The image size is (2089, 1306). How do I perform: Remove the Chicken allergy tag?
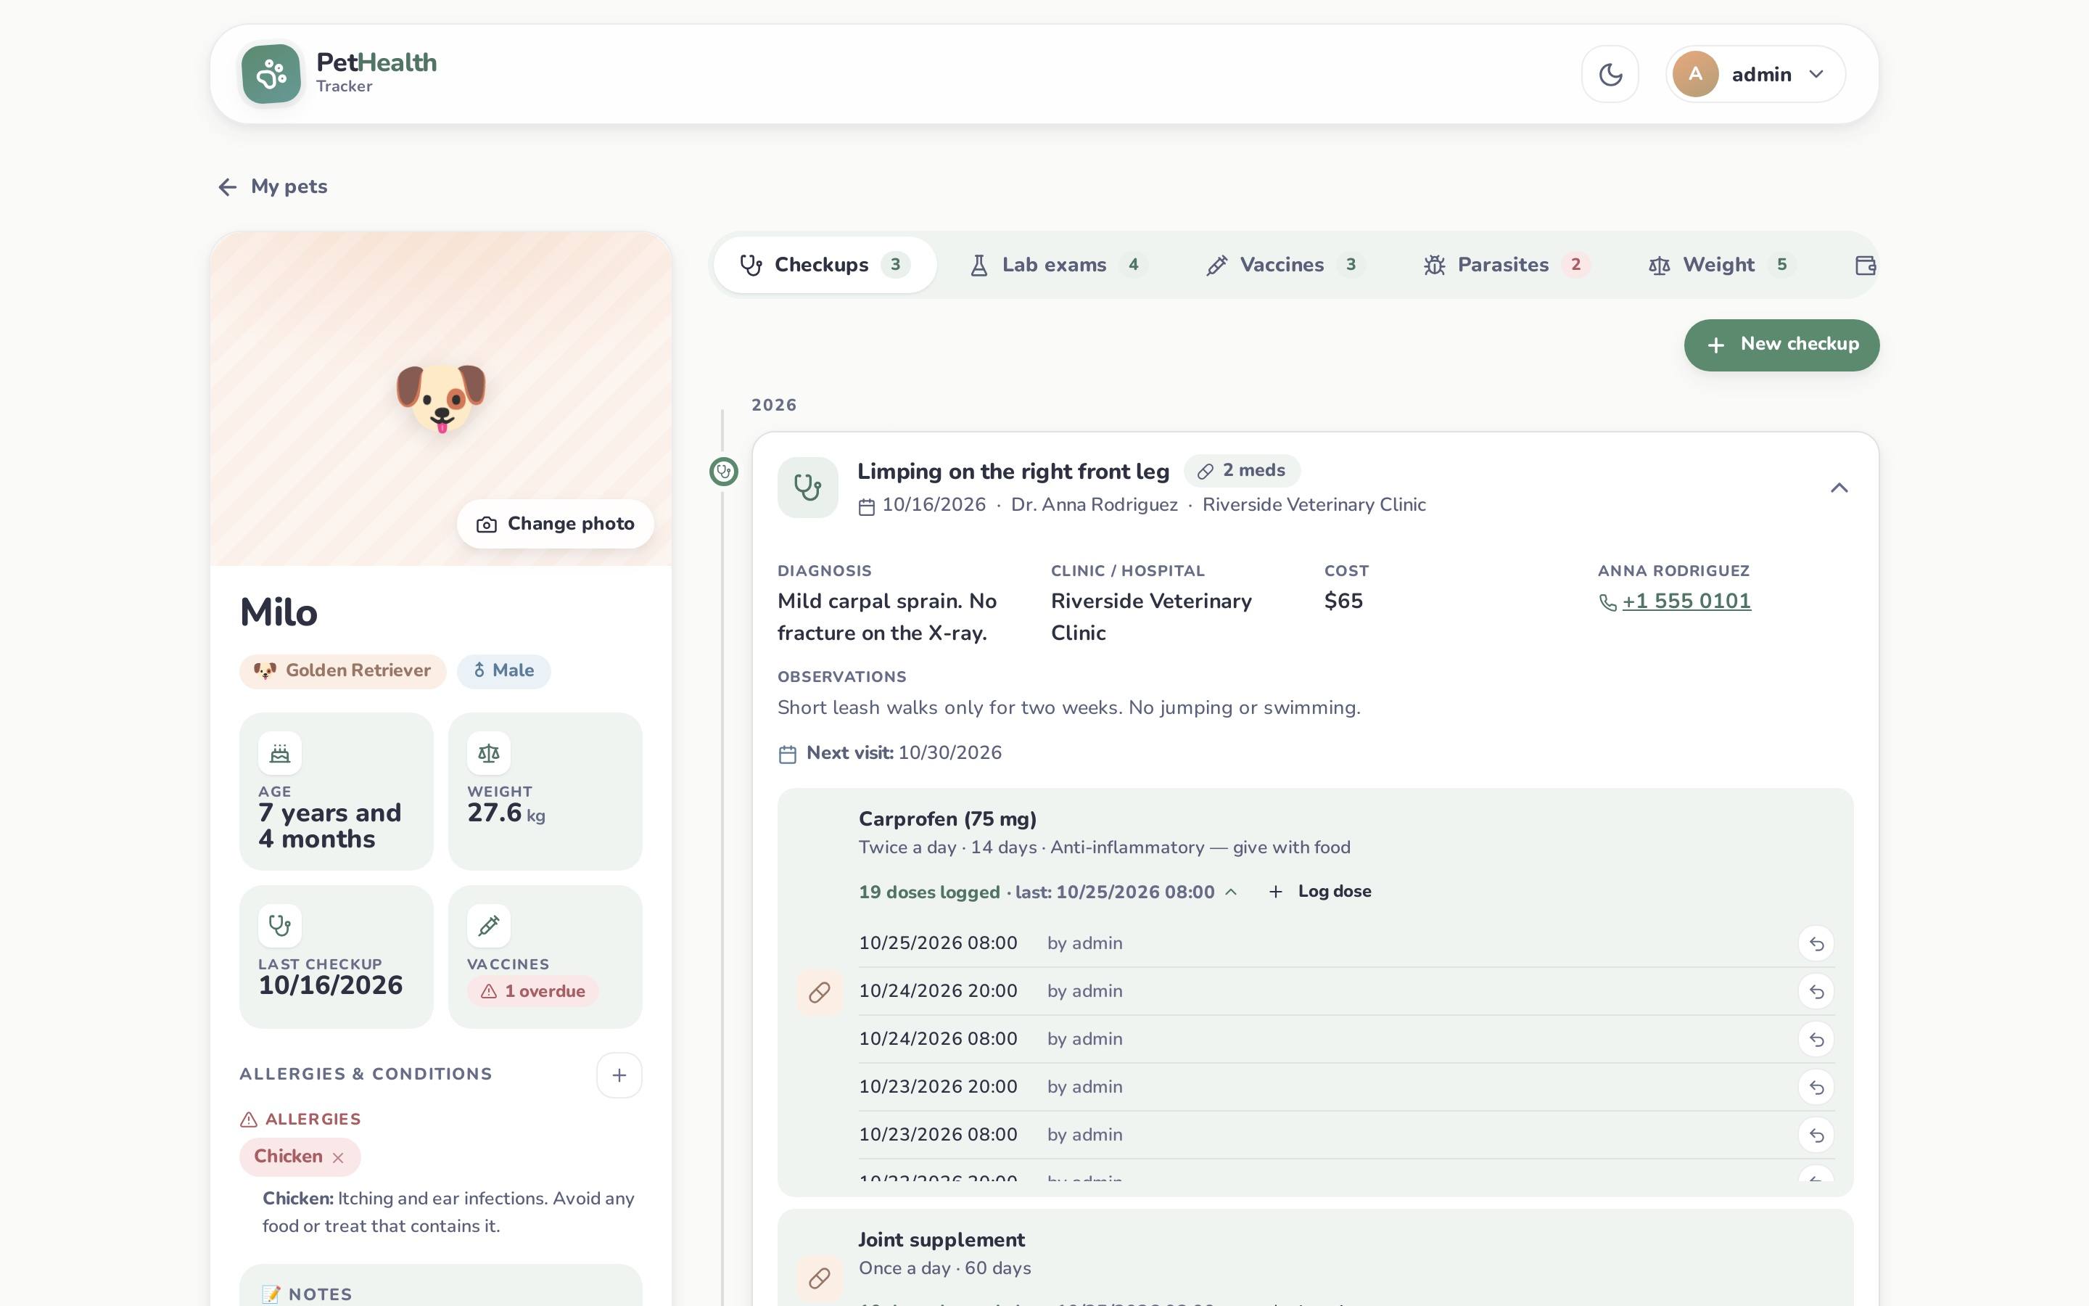click(339, 1157)
